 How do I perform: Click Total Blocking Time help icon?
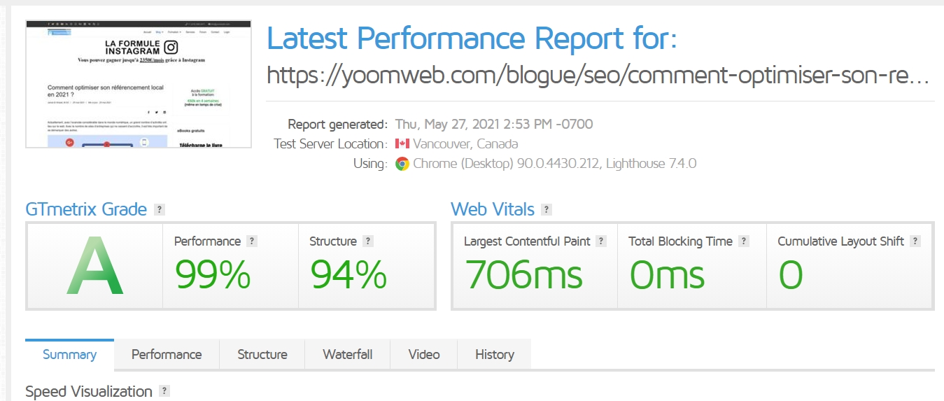click(x=744, y=241)
